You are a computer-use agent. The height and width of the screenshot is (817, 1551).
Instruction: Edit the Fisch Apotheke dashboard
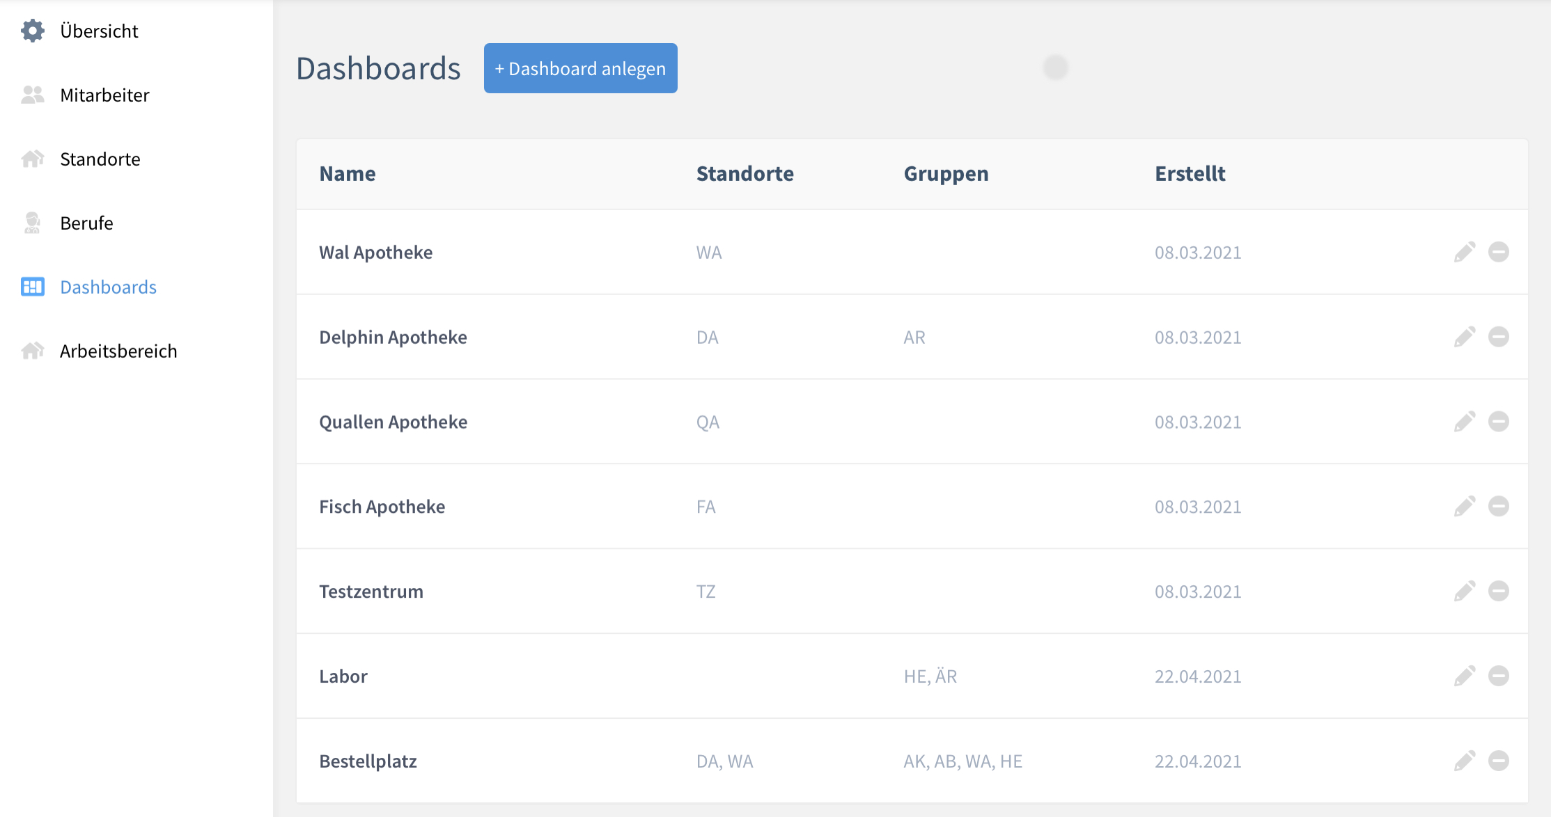1465,507
